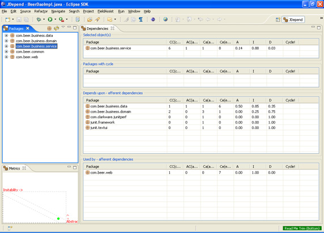Image resolution: width=324 pixels, height=233 pixels.
Task: Click the Run green play toolbar icon
Action: click(x=50, y=19)
